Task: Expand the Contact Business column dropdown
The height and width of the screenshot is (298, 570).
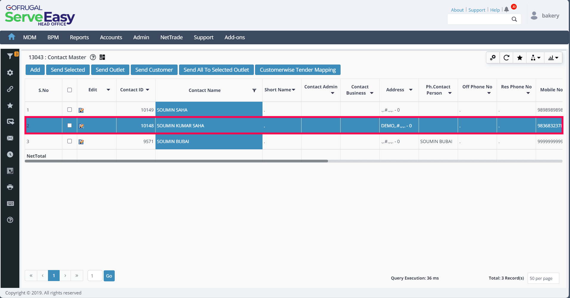Action: (x=372, y=93)
